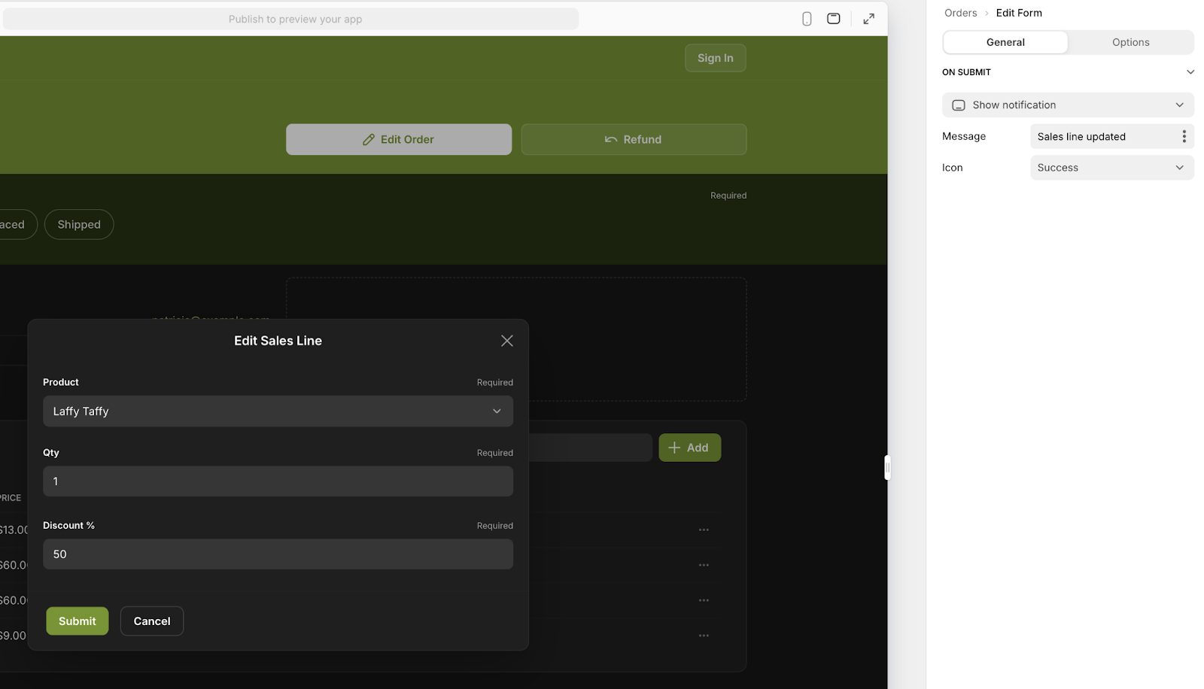Image resolution: width=1204 pixels, height=689 pixels.
Task: Open message options three-dot menu
Action: [1184, 136]
